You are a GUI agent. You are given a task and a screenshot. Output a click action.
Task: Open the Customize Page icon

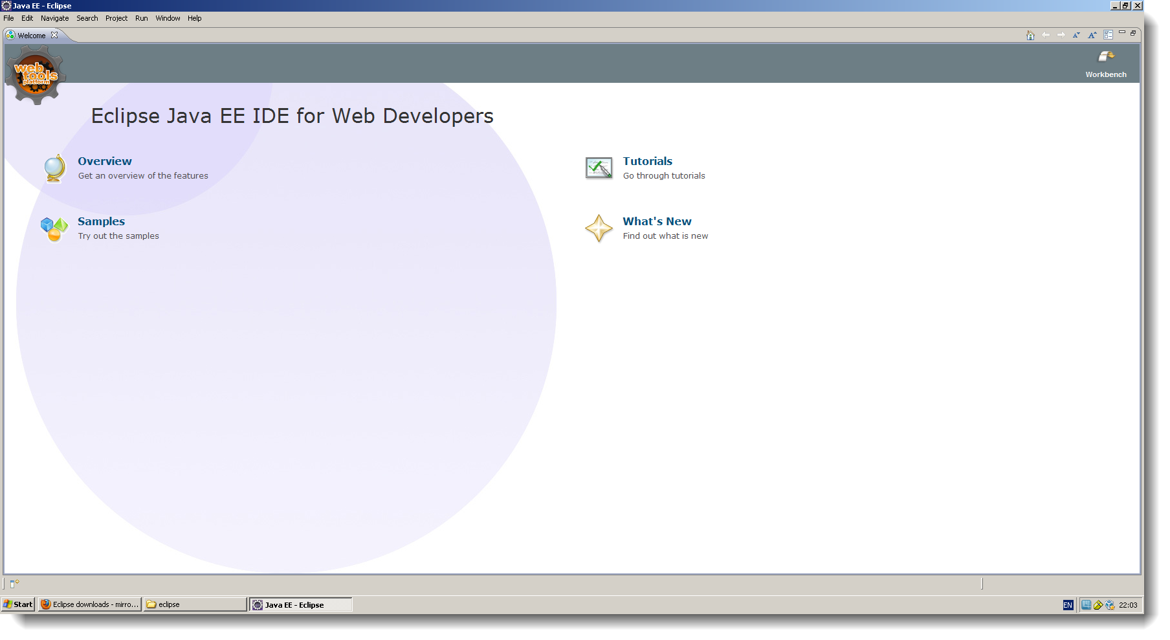point(1107,35)
